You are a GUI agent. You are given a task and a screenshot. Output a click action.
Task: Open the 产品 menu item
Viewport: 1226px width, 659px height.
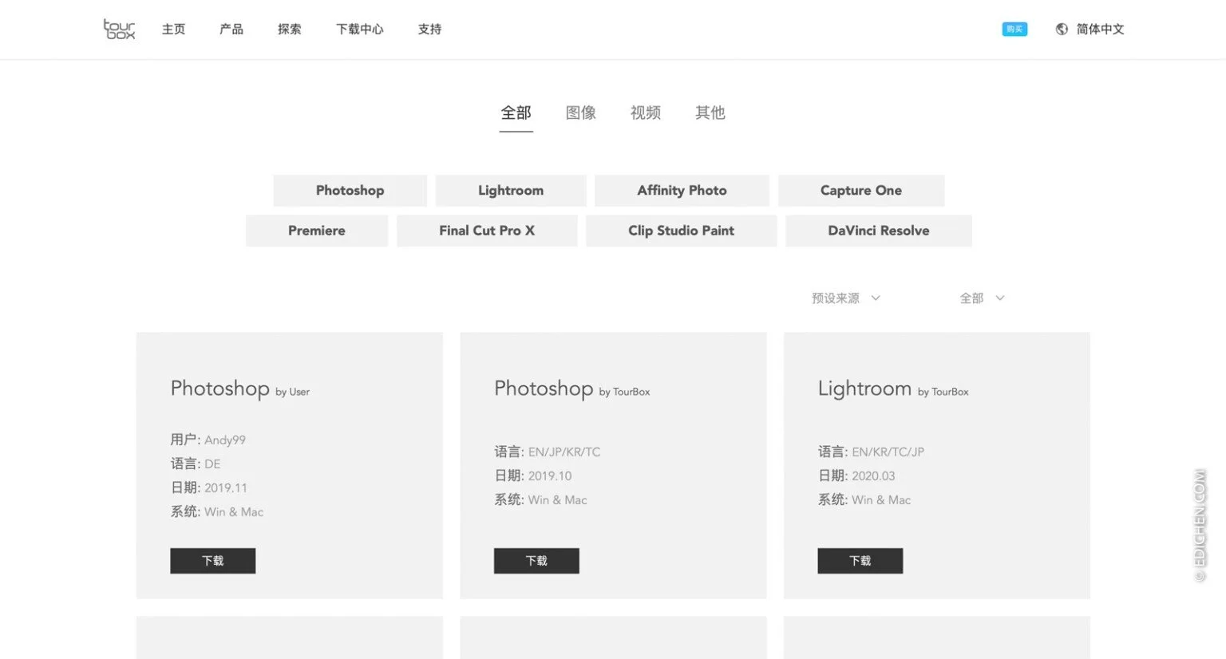coord(231,30)
